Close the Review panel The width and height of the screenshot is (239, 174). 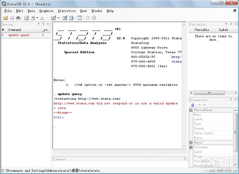48,24
